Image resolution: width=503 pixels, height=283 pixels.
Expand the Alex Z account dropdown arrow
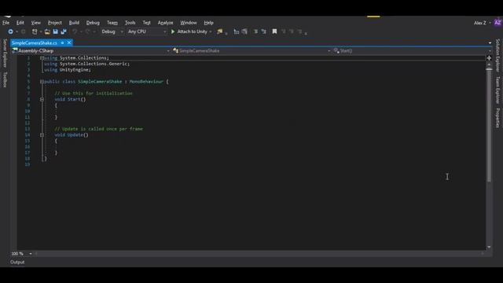(490, 23)
